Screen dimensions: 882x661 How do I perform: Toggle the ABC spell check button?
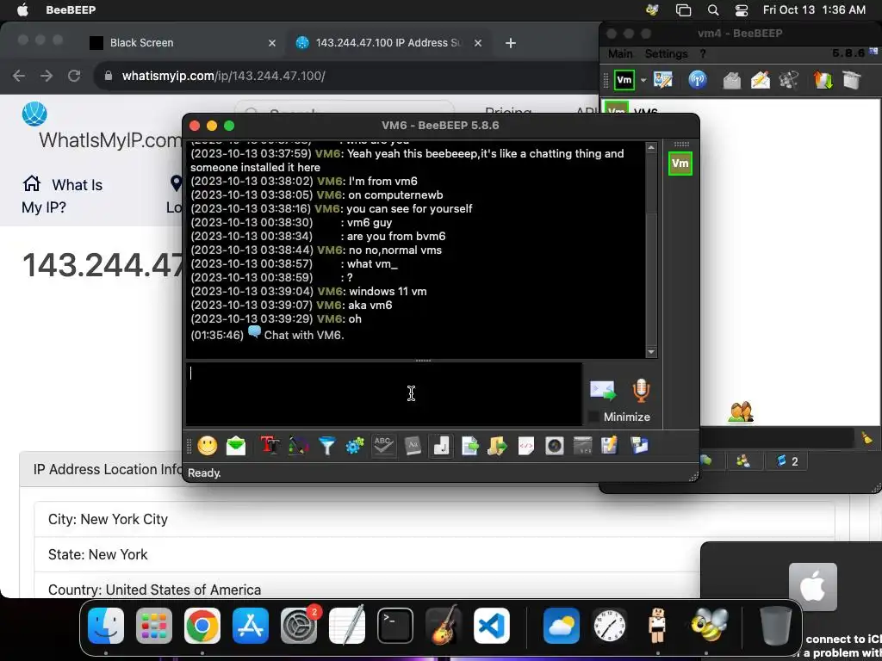click(x=383, y=447)
